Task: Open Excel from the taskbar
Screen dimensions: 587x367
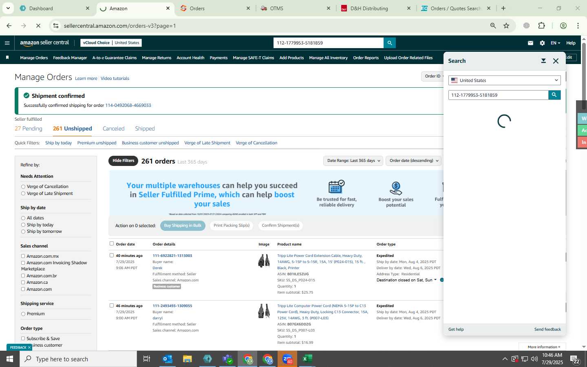Action: pos(307,359)
